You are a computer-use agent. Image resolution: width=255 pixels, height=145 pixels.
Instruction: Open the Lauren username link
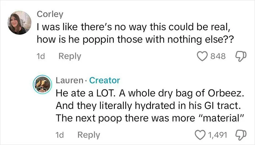pyautogui.click(x=69, y=80)
